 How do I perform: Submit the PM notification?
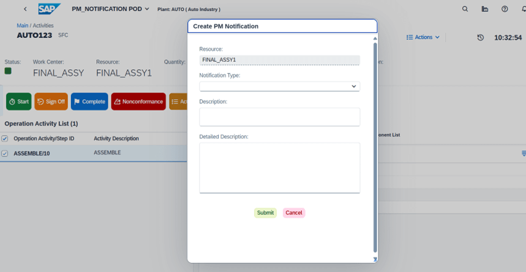click(265, 213)
